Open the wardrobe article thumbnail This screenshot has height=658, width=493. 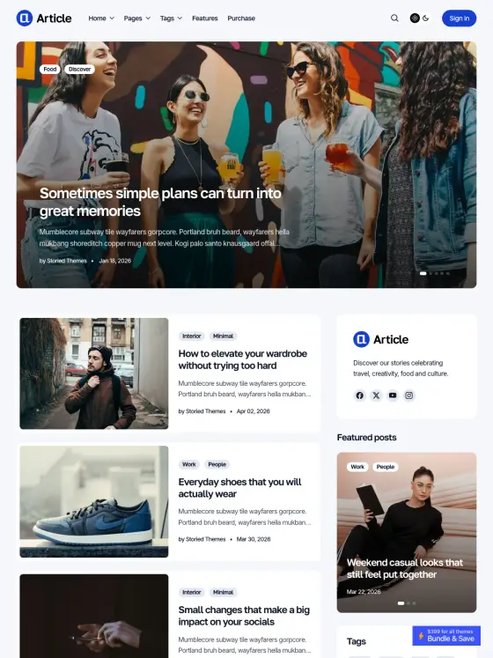94,373
